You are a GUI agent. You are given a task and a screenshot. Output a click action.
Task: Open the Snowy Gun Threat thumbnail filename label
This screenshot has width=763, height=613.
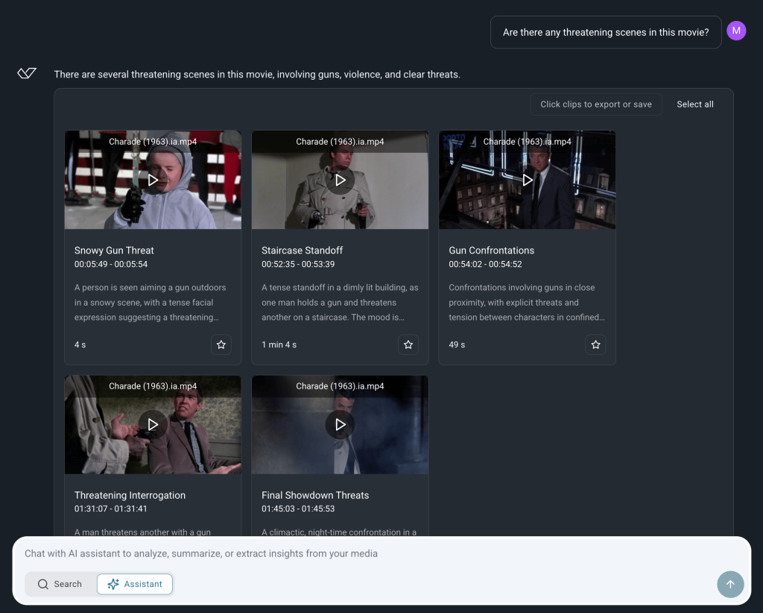(153, 142)
